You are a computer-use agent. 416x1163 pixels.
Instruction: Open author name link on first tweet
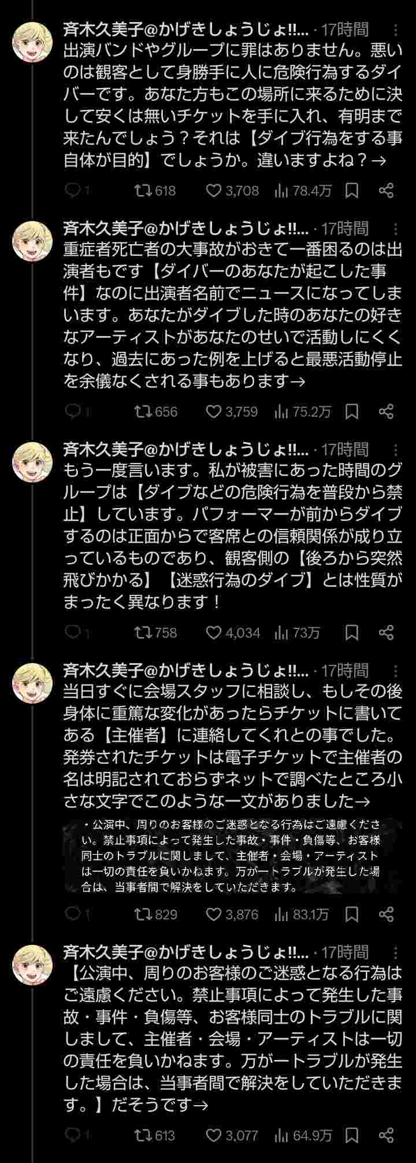(x=186, y=30)
